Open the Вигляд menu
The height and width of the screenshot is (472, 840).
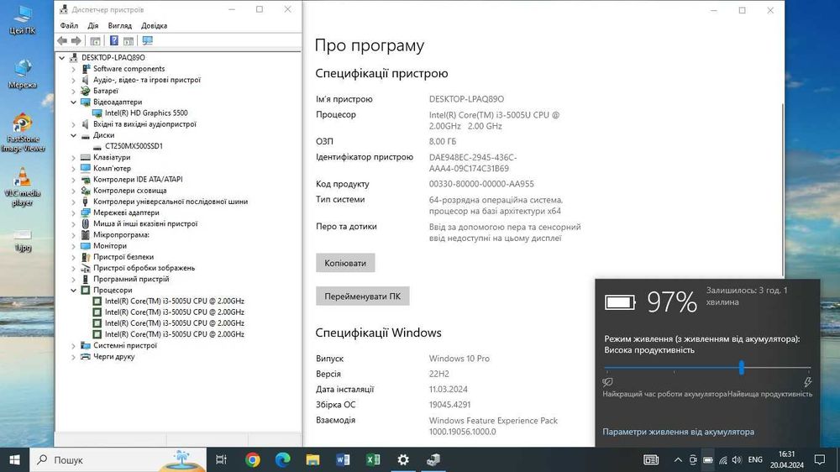tap(119, 25)
